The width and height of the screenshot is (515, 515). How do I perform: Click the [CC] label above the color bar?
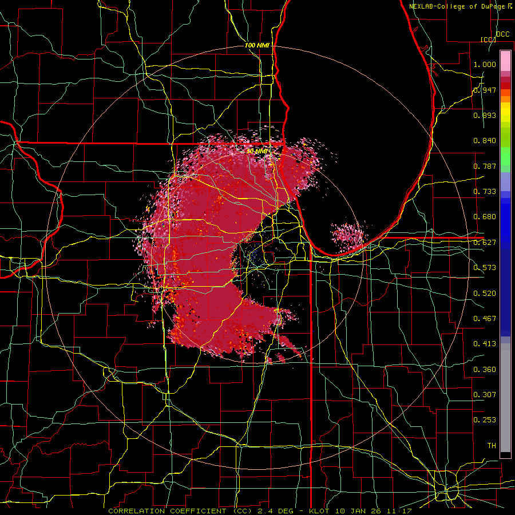click(488, 39)
